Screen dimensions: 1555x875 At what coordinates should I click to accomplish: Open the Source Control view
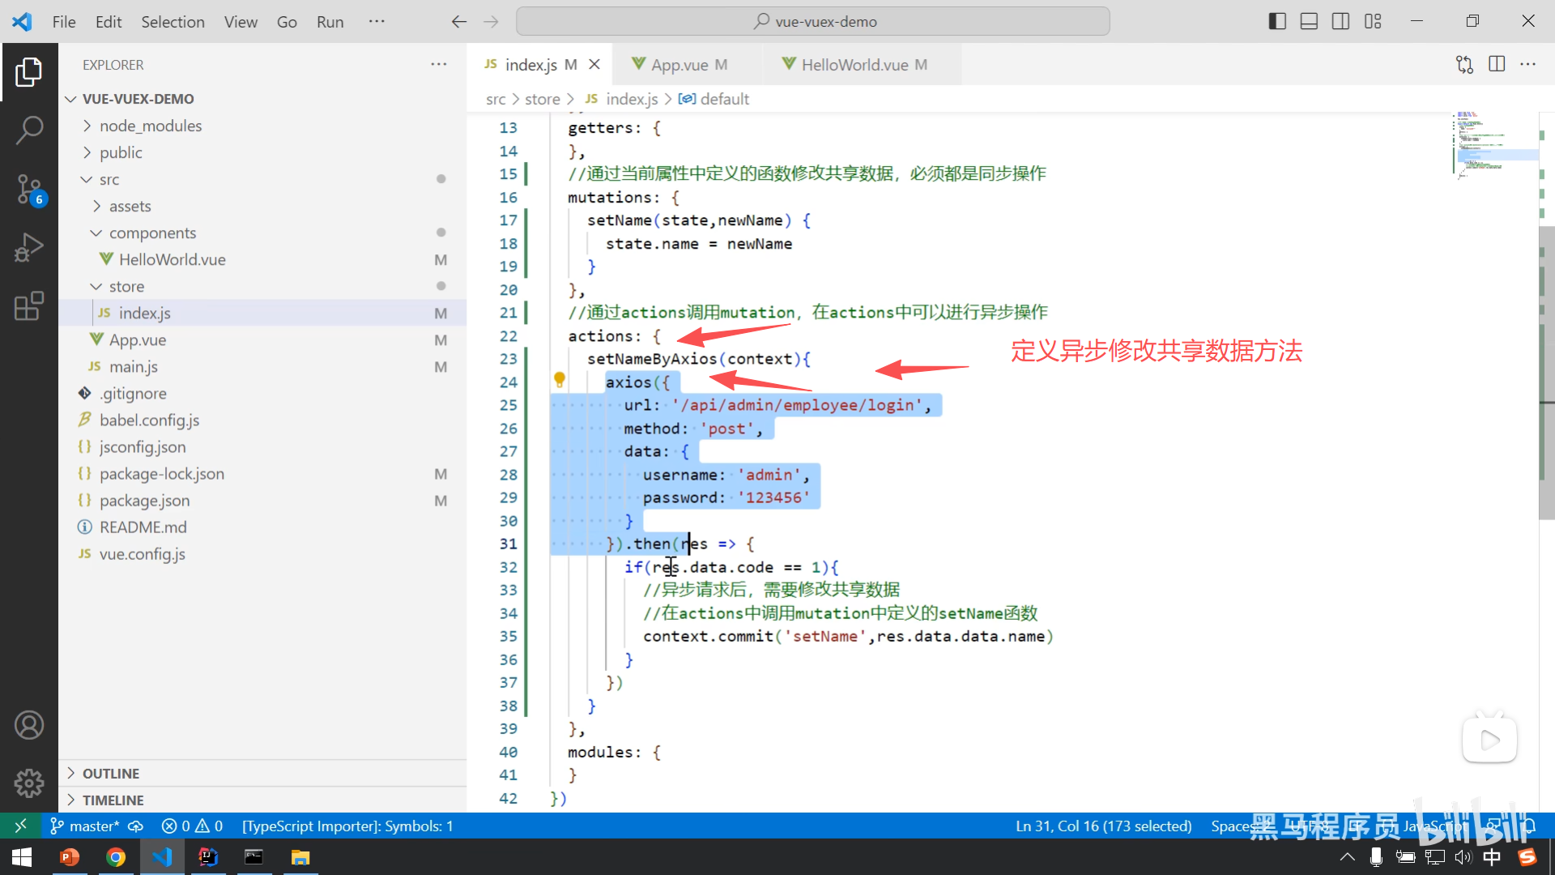(29, 189)
